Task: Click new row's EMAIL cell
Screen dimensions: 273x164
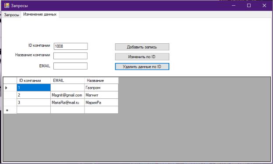Action: [x=67, y=110]
